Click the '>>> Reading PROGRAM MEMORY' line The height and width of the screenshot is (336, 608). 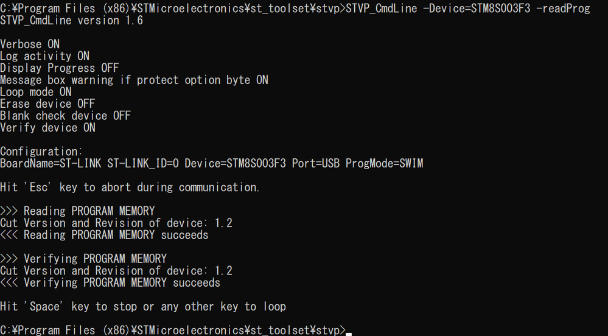(77, 211)
